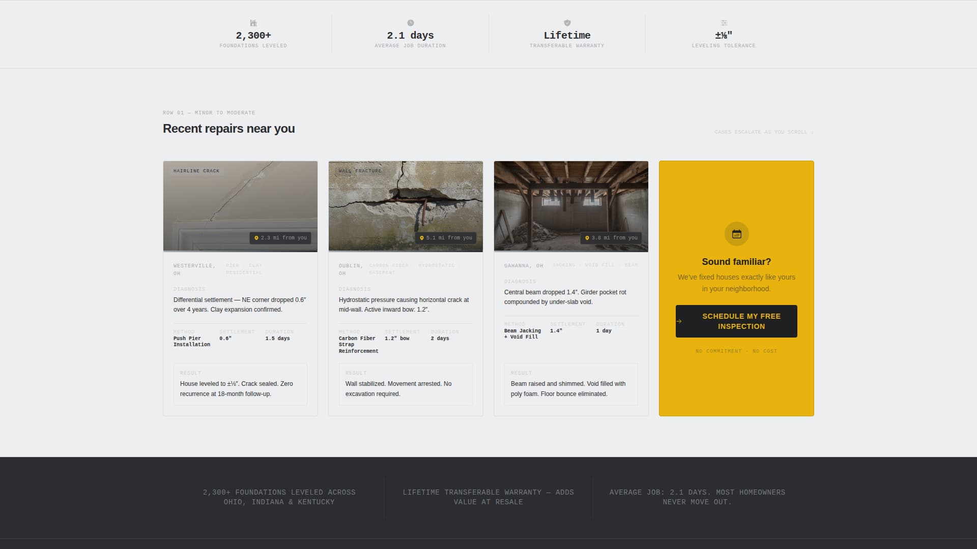Click the shield icon above the Lifetime warranty stat
Screen dimensions: 977x549
coord(566,22)
